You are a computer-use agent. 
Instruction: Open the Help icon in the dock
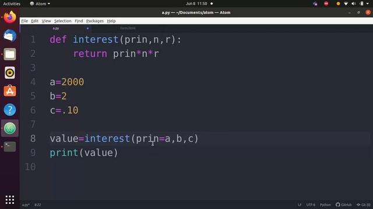[x=10, y=110]
